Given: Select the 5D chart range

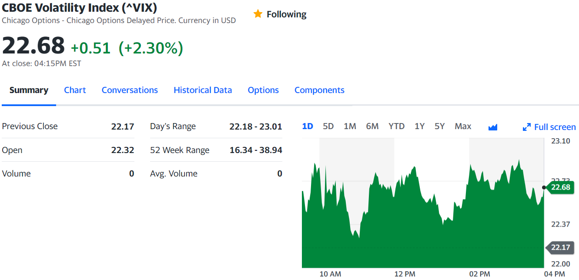Looking at the screenshot, I should click(x=328, y=126).
